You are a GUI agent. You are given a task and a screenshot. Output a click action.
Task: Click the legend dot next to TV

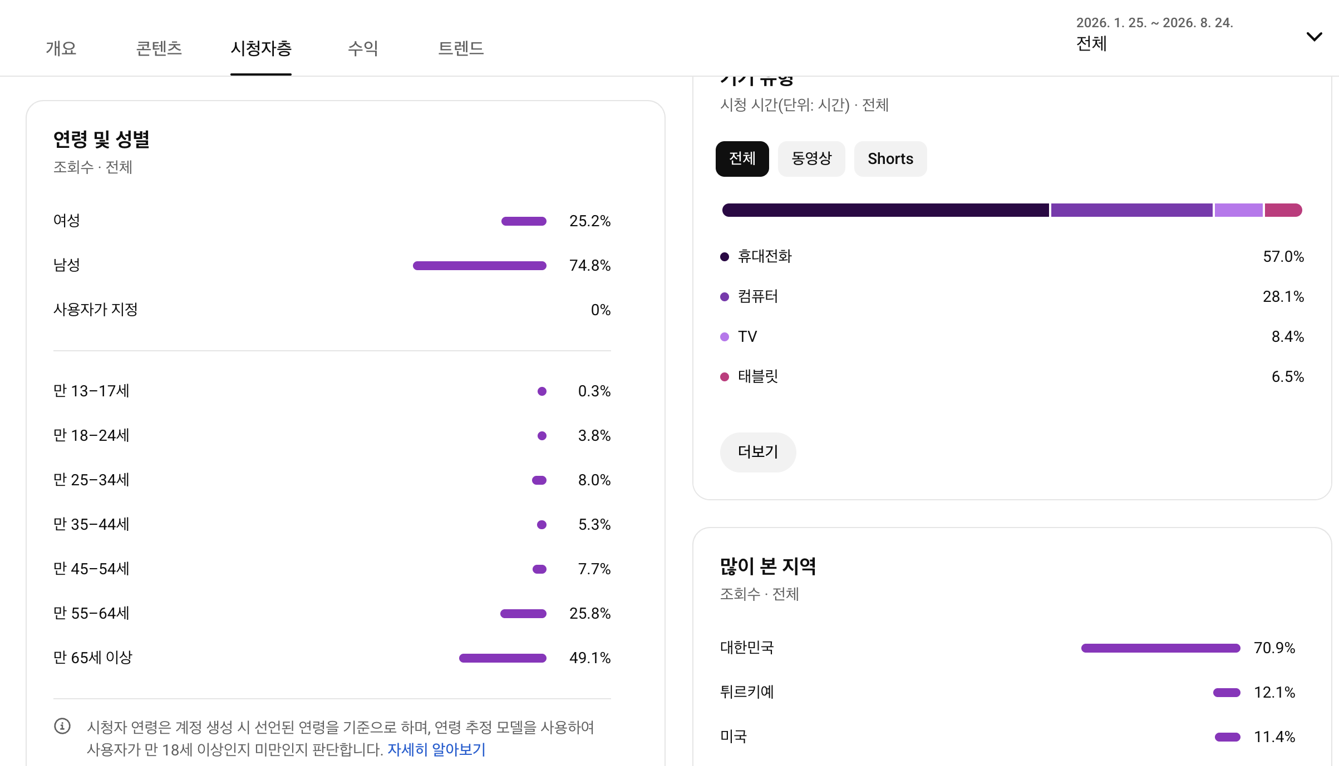725,337
